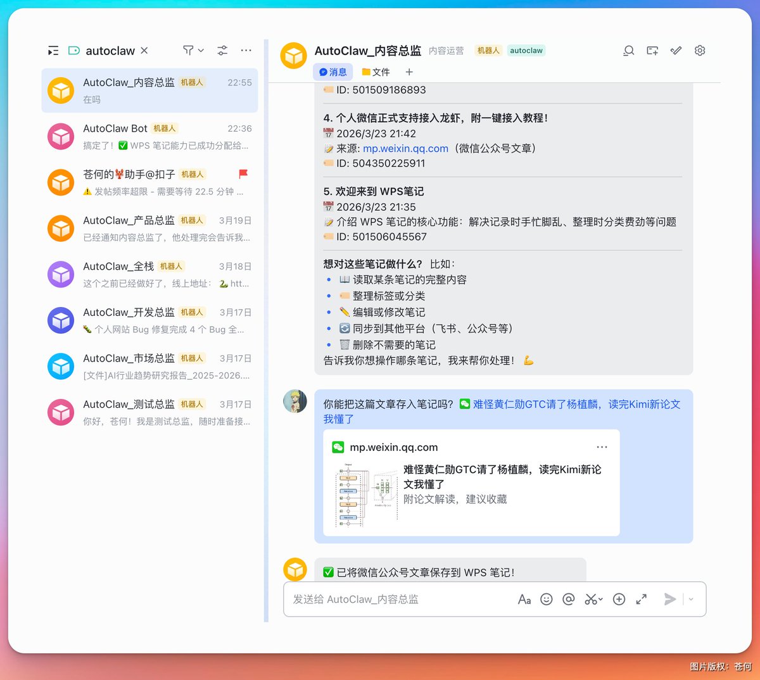Open the emoji picker in the input bar
This screenshot has width=760, height=680.
547,599
